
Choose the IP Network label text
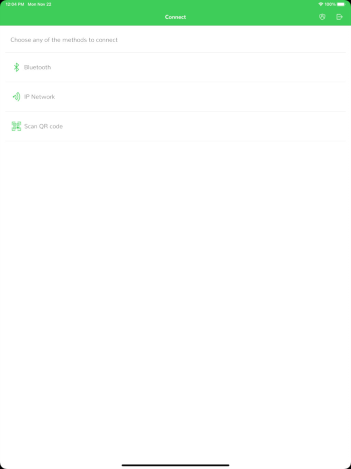click(x=40, y=96)
